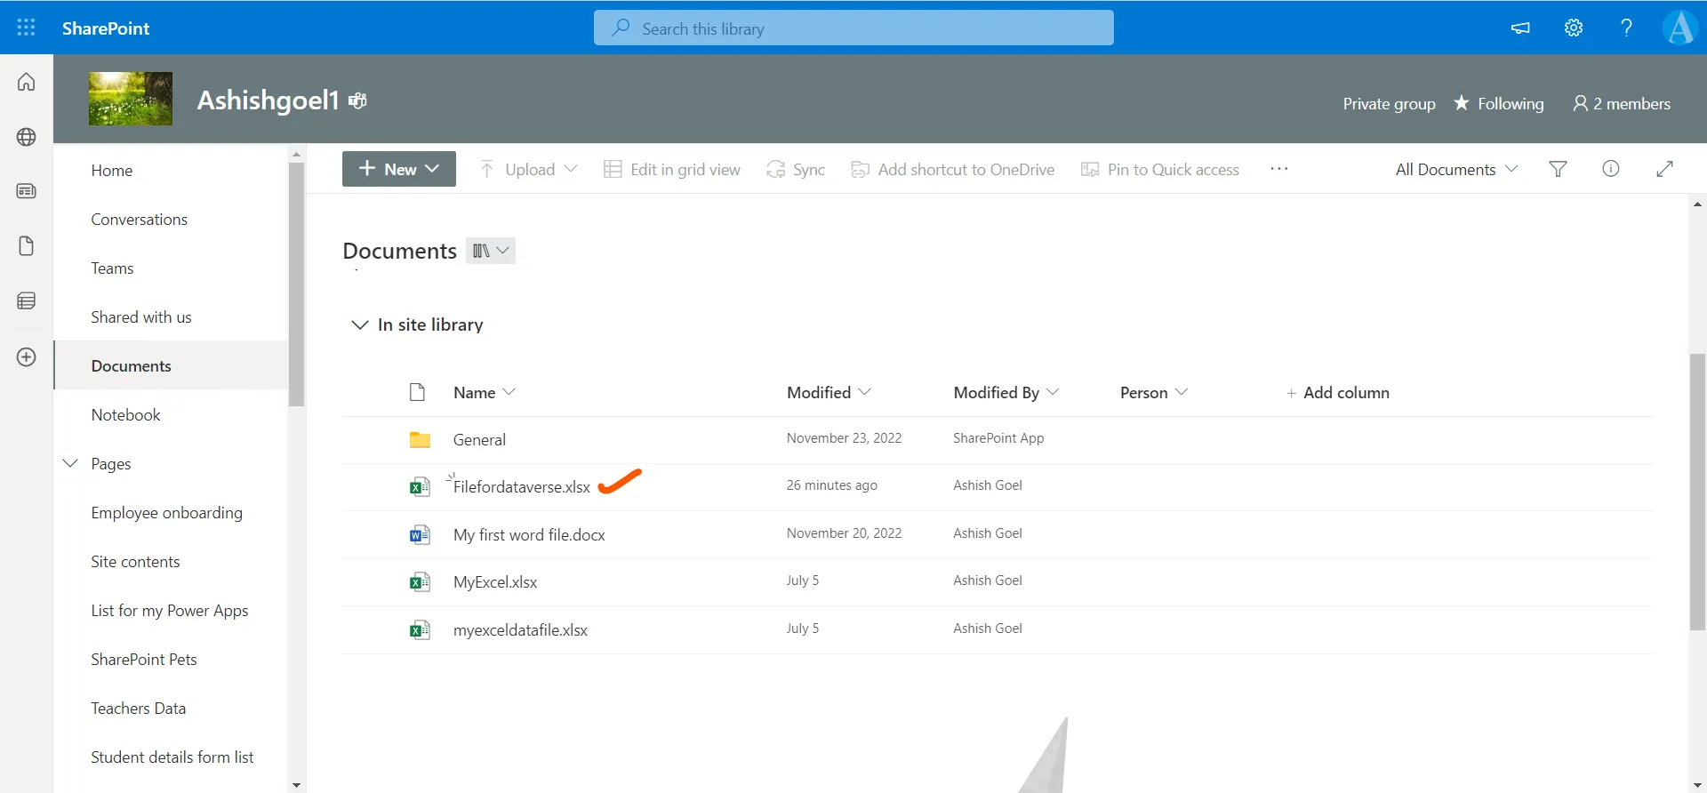Click the General folder icon
Screen dimensions: 1707x793
coord(420,440)
